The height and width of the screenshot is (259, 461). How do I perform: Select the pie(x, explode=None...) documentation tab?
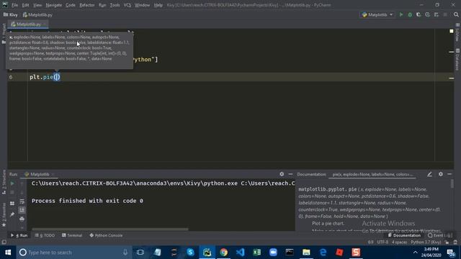tap(372, 174)
